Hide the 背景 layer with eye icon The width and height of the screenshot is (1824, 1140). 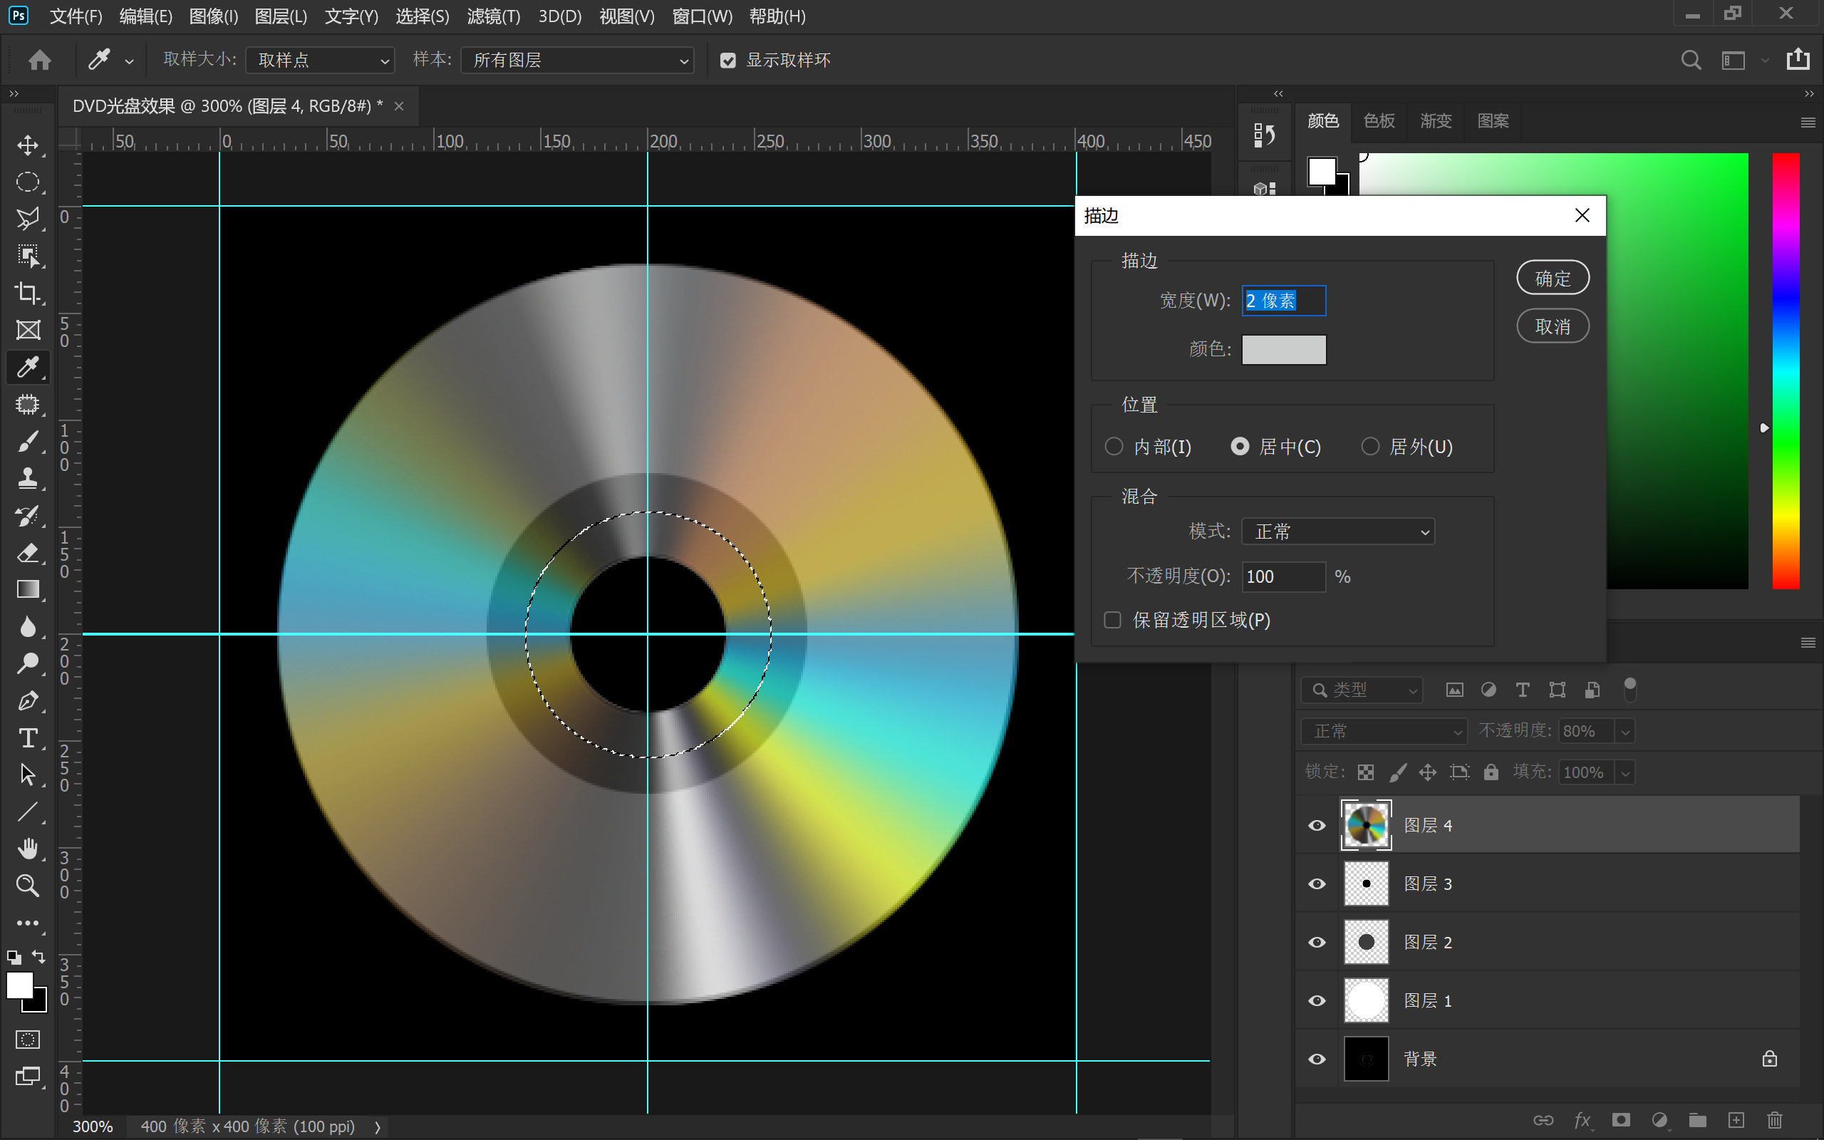[1316, 1059]
